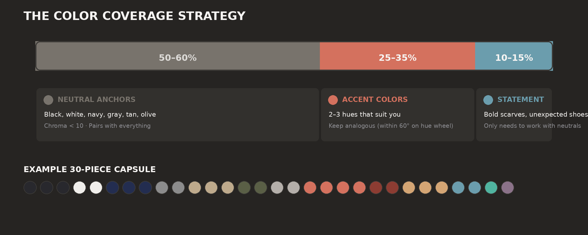588x235 pixels.
Task: Click the blue Statement legend dot
Action: tap(488, 100)
